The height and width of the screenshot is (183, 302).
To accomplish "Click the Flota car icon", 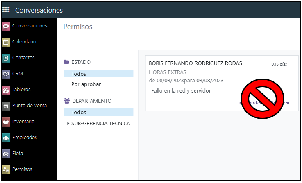I will (x=6, y=154).
